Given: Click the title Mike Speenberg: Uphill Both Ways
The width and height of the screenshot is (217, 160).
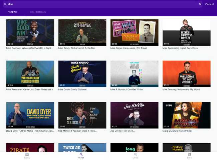Looking at the screenshot, I should [x=180, y=48].
